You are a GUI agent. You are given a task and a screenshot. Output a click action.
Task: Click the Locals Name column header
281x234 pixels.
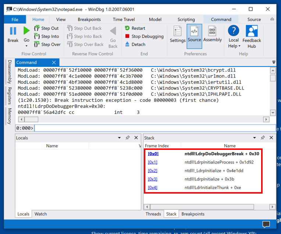click(52, 146)
